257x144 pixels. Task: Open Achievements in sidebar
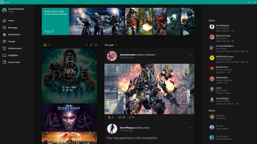click(15, 48)
